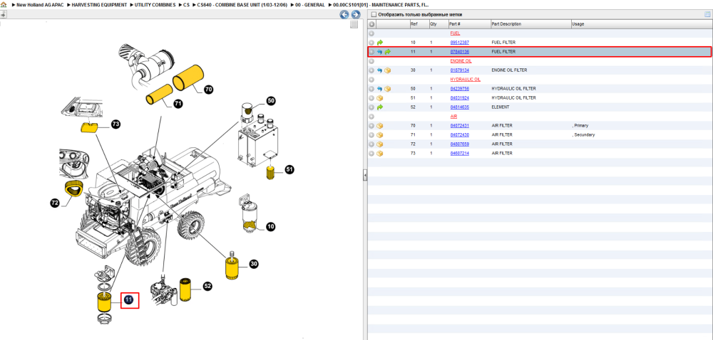
Task: Open the New Holland AG APAC breadcrumb
Action: coord(41,4)
